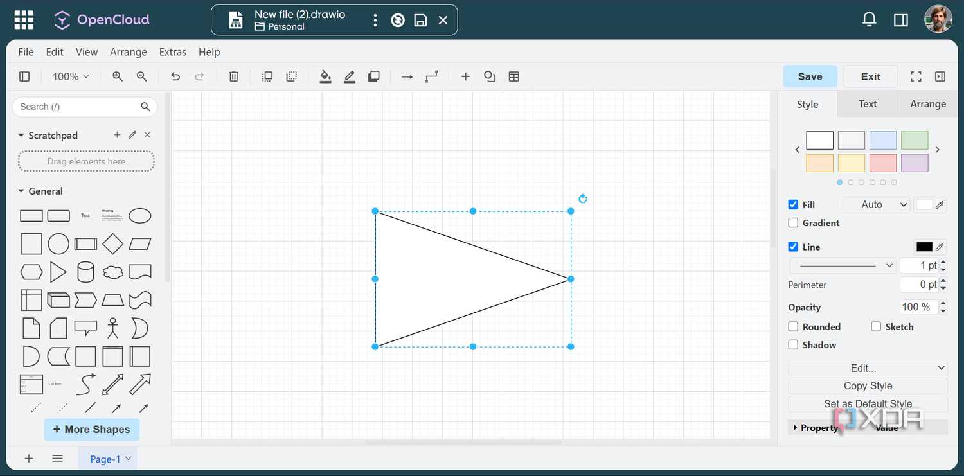Image resolution: width=964 pixels, height=476 pixels.
Task: Click the Exit button
Action: click(870, 76)
